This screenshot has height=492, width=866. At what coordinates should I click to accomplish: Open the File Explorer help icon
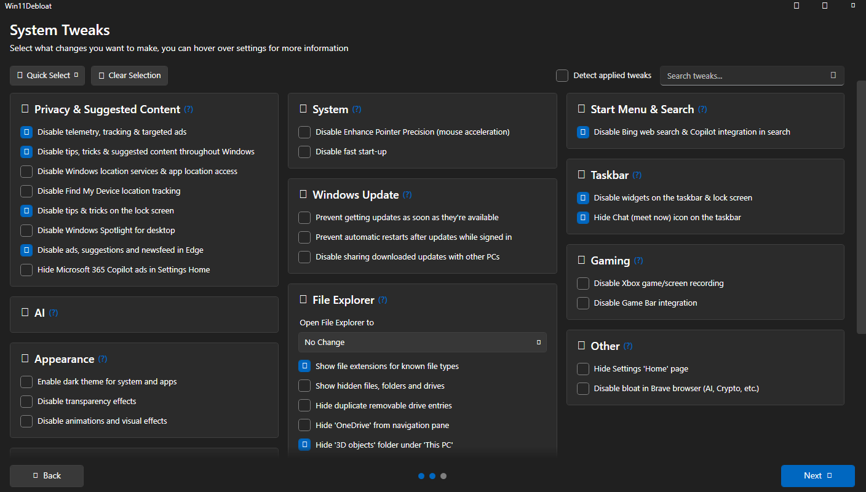tap(383, 300)
